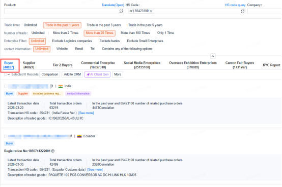Image resolution: width=282 pixels, height=187 pixels.
Task: Click See more for India record
Action: (x=86, y=113)
